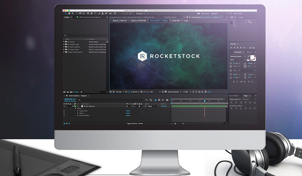Open the Helvetica Neue font dropdown
The image size is (302, 176).
(x=238, y=56)
